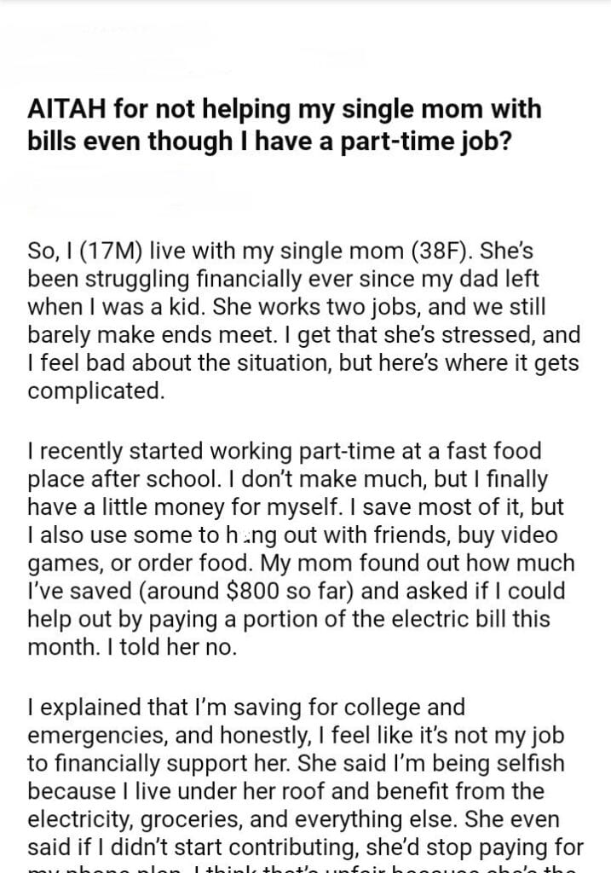Click the first paragraph beginning 'So, I (17M)'
The width and height of the screenshot is (611, 873).
click(304, 322)
